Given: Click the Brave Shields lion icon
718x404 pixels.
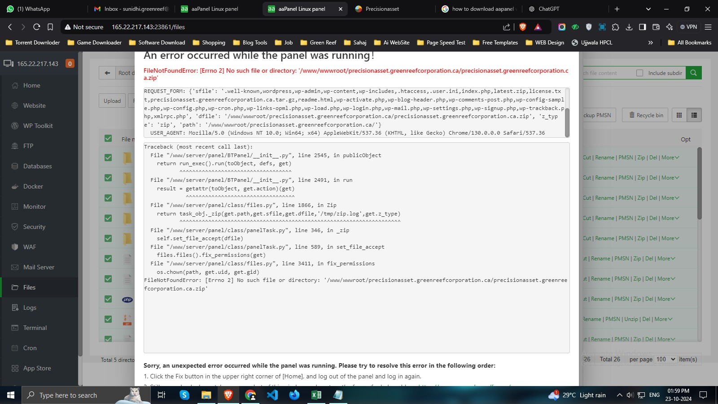Looking at the screenshot, I should 522,27.
